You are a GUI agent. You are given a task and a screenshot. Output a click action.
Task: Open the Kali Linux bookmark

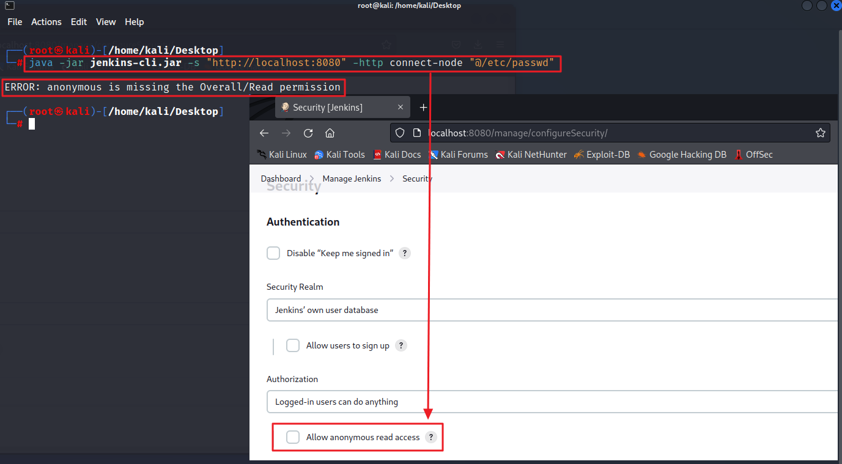tap(282, 155)
